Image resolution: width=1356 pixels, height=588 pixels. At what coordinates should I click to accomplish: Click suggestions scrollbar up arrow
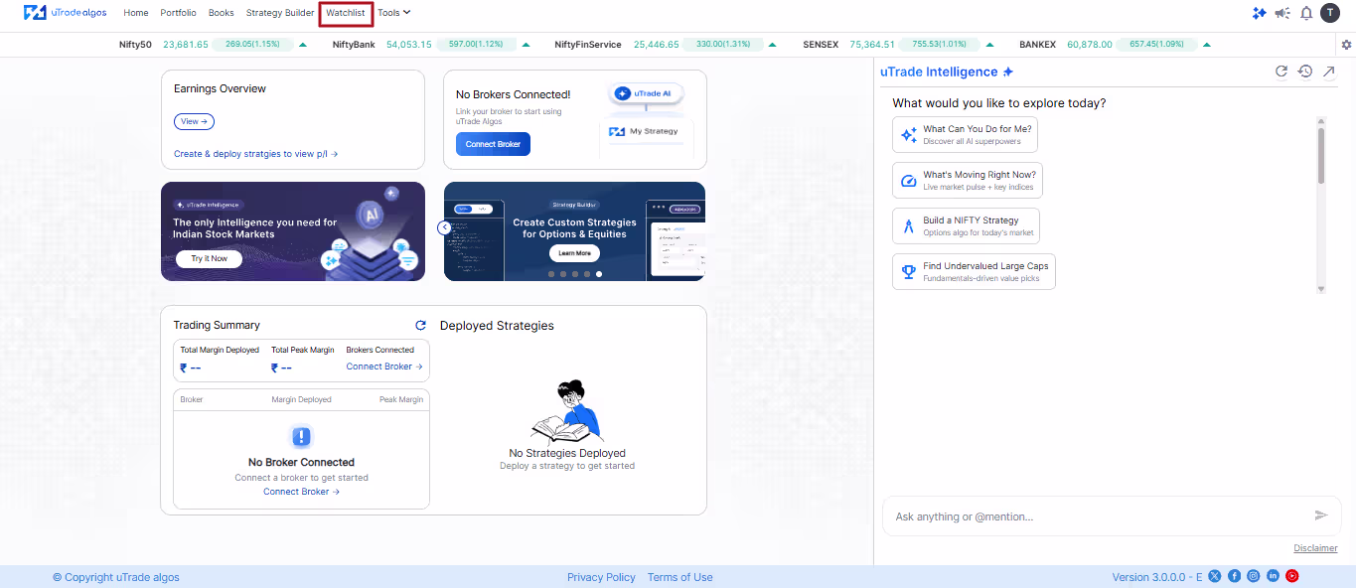point(1321,119)
